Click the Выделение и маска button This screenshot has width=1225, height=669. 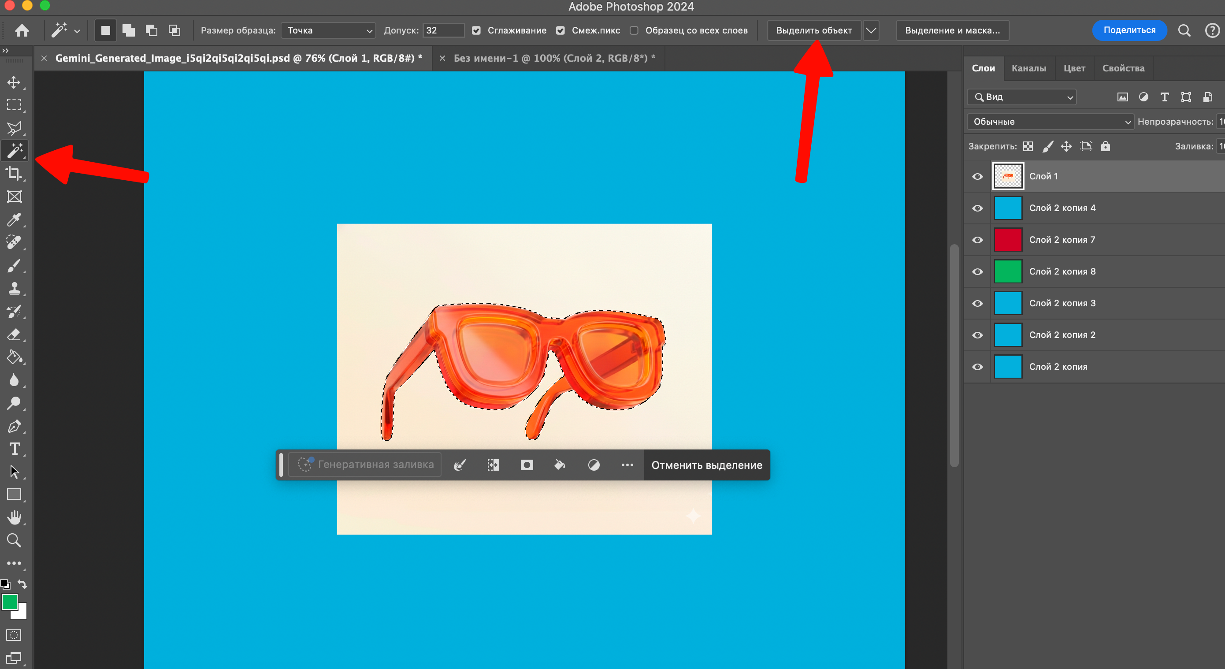click(x=953, y=30)
